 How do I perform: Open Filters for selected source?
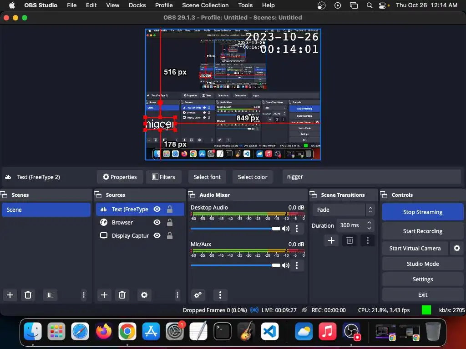(163, 177)
